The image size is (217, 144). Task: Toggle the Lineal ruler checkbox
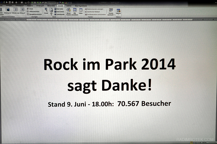(x=28, y=9)
